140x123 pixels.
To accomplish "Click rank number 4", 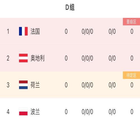I will point(8,112).
